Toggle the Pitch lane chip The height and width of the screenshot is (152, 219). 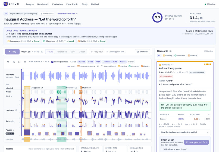[x=98, y=62]
